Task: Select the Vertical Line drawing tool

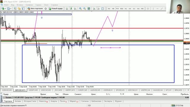Action: click(153, 9)
